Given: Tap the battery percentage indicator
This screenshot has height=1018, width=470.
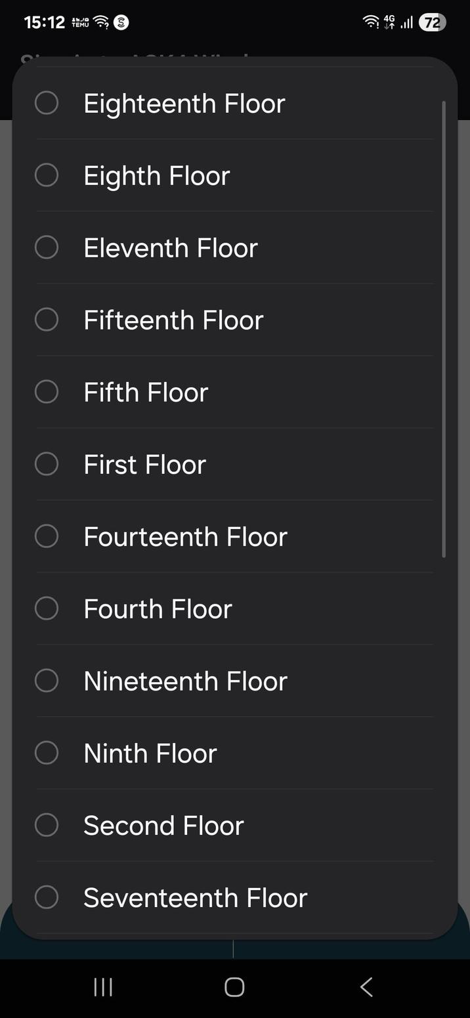Looking at the screenshot, I should click(431, 22).
